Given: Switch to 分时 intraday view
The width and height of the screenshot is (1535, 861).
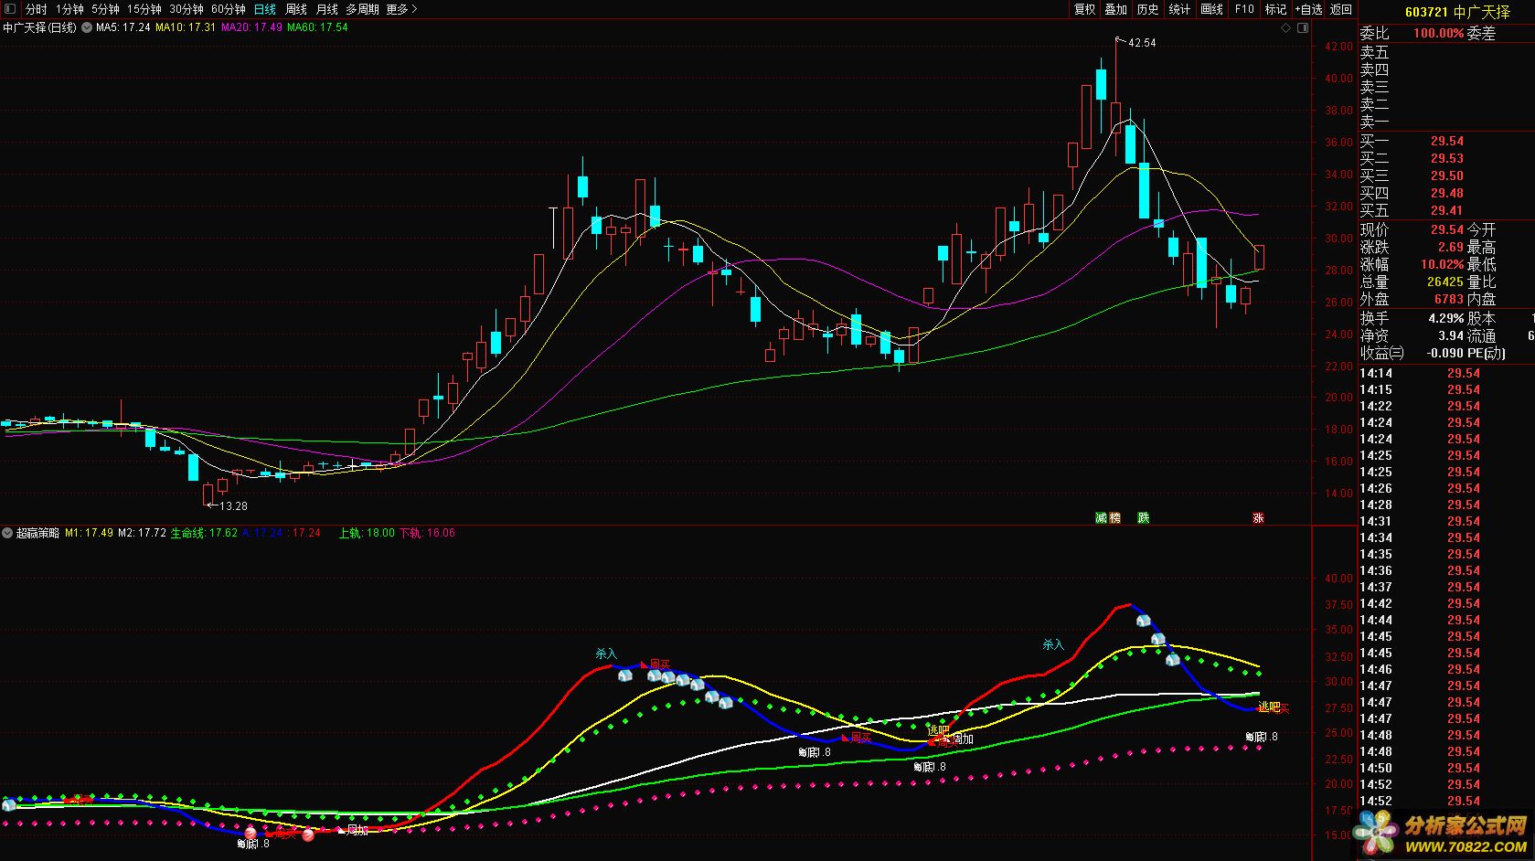Looking at the screenshot, I should (x=36, y=9).
